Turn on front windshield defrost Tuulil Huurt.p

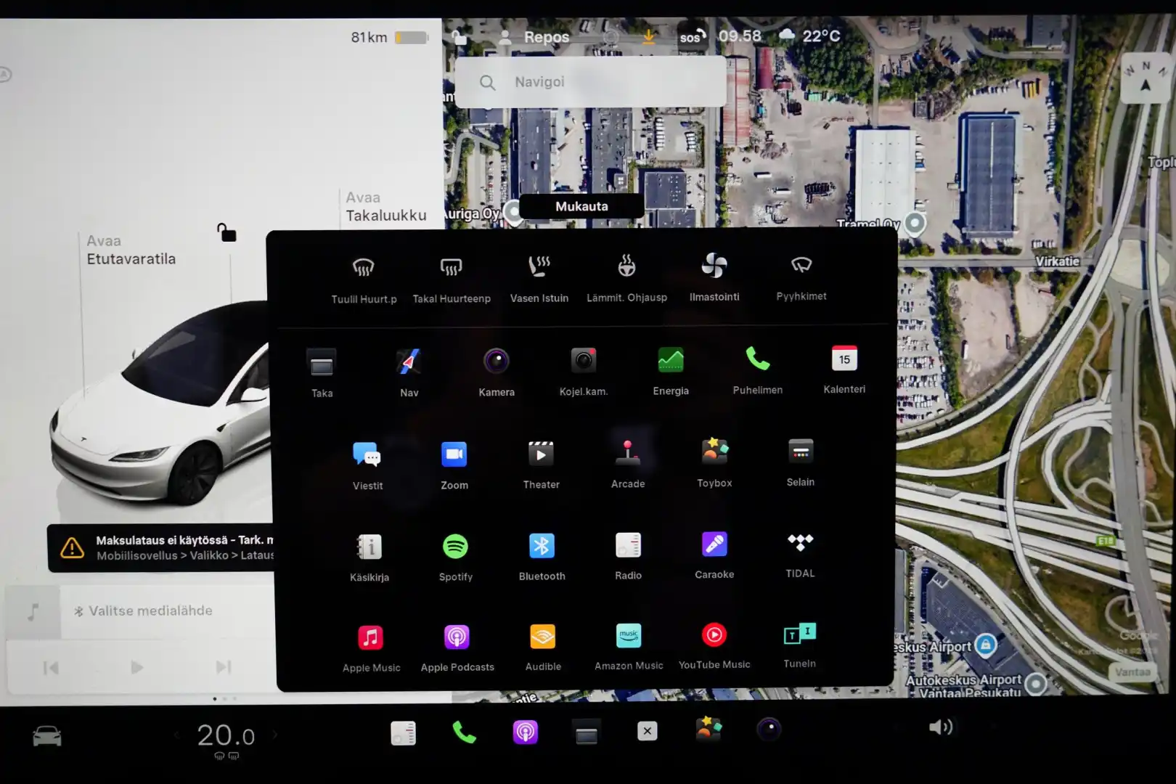pyautogui.click(x=364, y=279)
